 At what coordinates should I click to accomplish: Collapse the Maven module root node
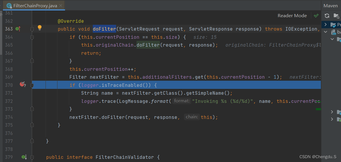[x=326, y=32]
